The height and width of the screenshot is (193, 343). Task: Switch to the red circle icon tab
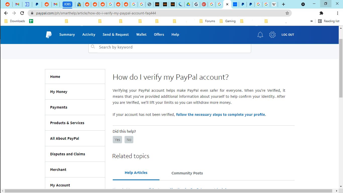[x=204, y=4]
